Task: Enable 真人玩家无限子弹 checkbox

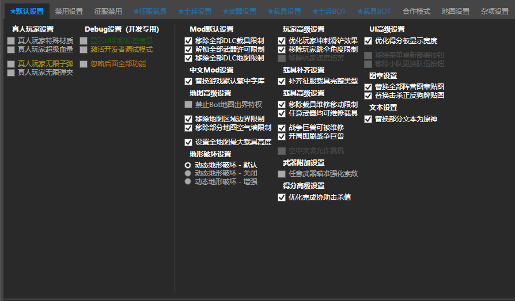Action: coord(11,64)
